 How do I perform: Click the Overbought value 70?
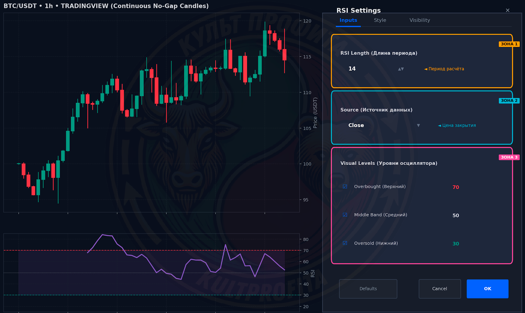coord(456,187)
